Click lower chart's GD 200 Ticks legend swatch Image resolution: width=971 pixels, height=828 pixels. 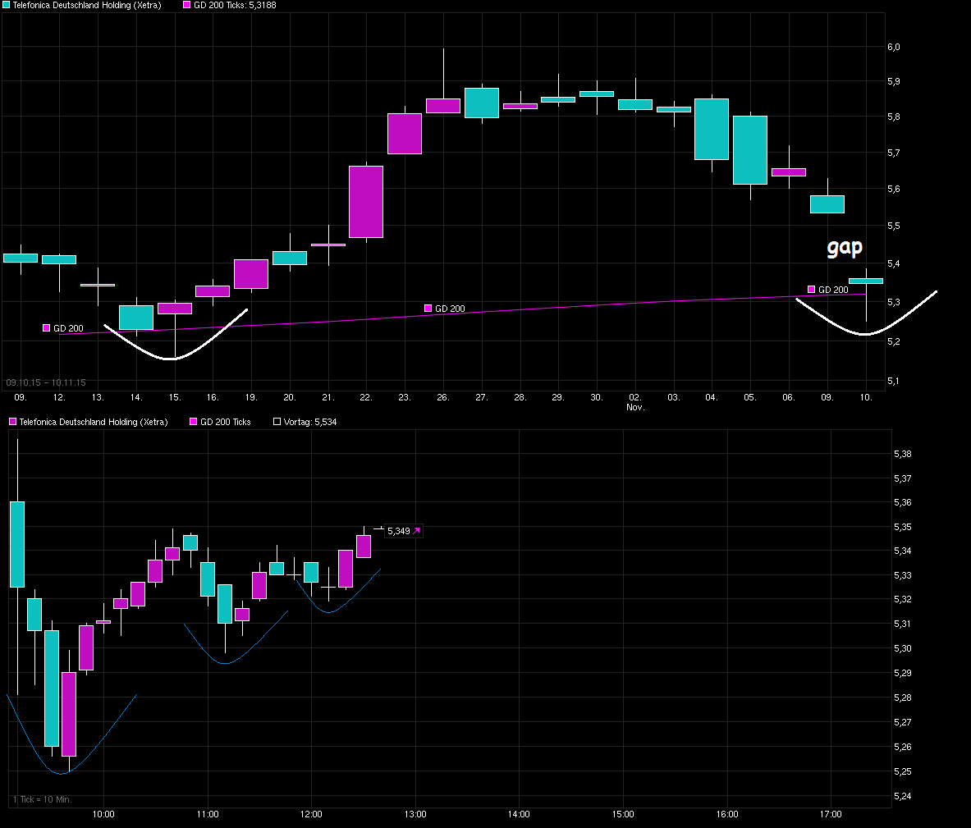point(194,422)
